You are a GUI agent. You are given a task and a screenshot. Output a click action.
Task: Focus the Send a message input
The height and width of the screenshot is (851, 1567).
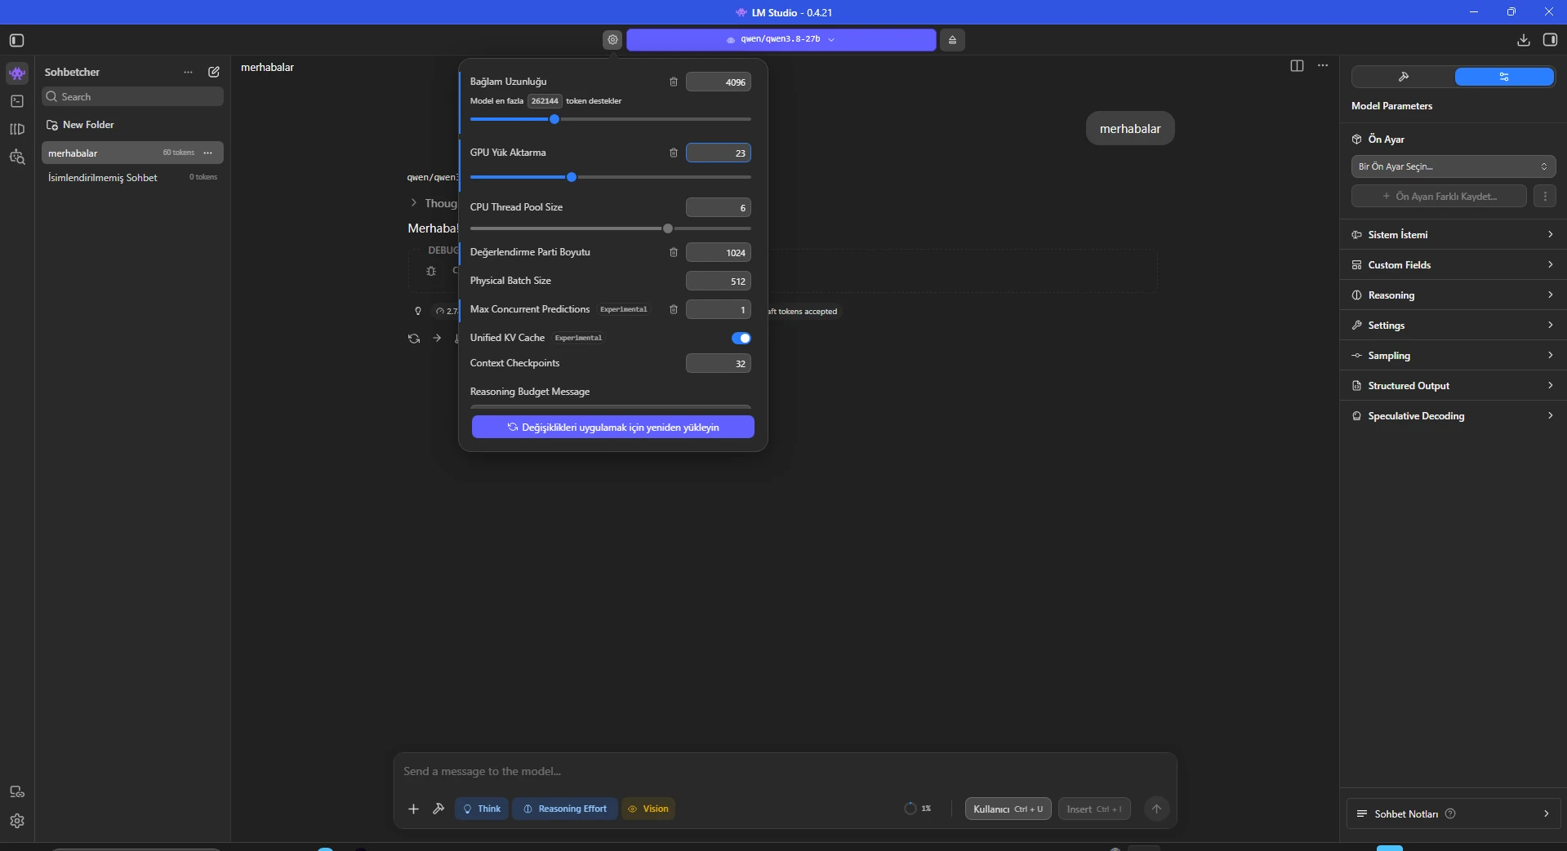[784, 771]
